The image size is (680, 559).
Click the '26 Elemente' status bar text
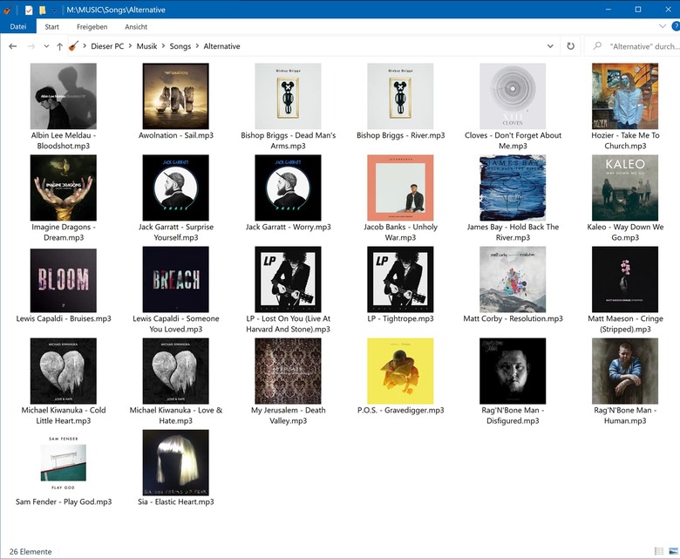click(x=31, y=551)
